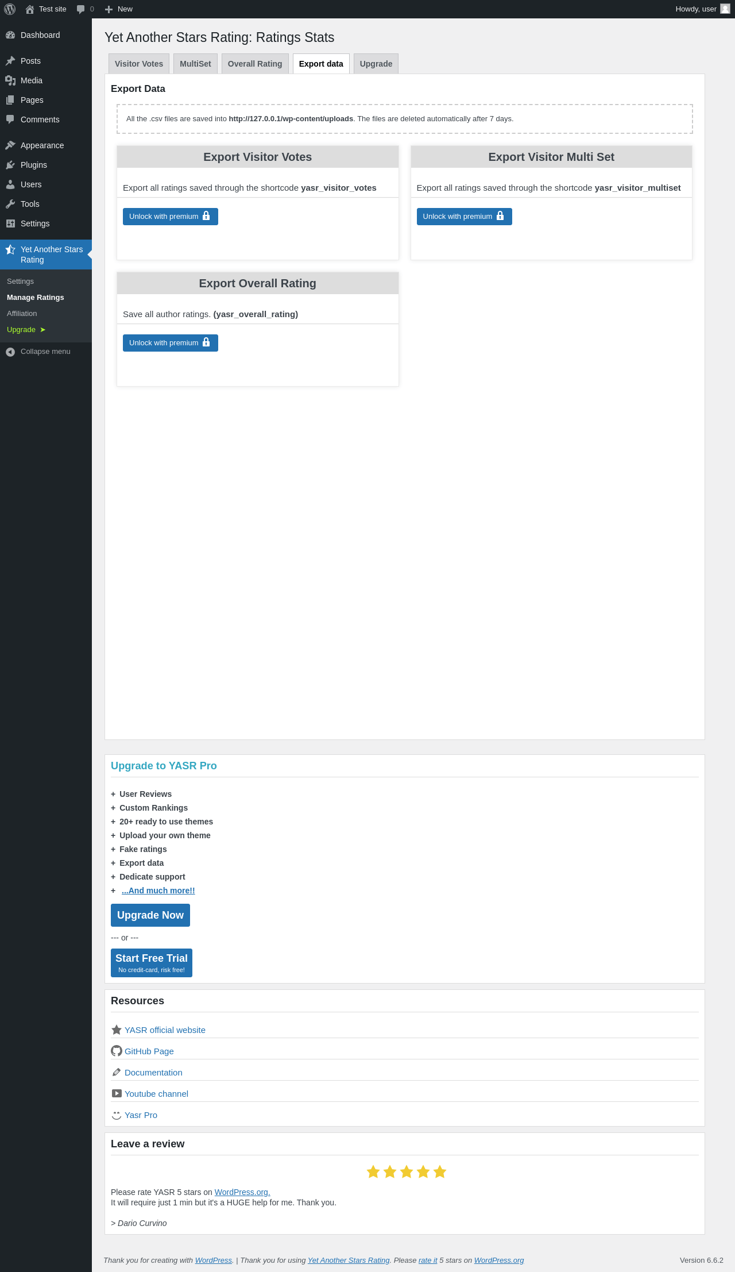Click the WordPress logo icon
This screenshot has width=735, height=1272.
click(10, 9)
